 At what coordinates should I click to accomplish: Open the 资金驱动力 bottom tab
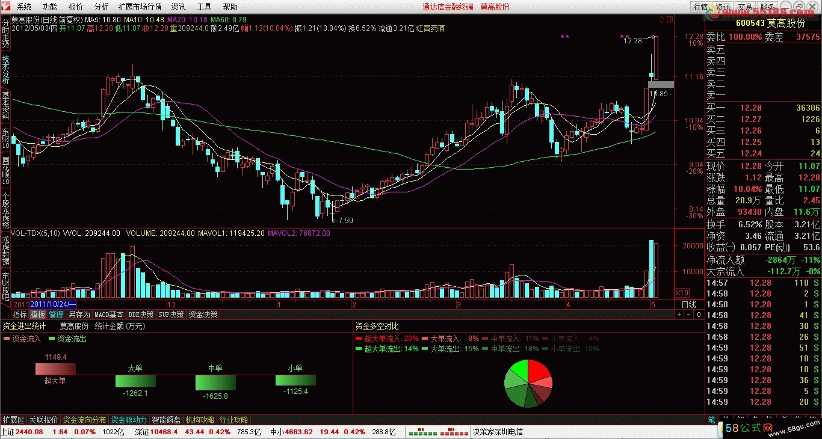129,420
